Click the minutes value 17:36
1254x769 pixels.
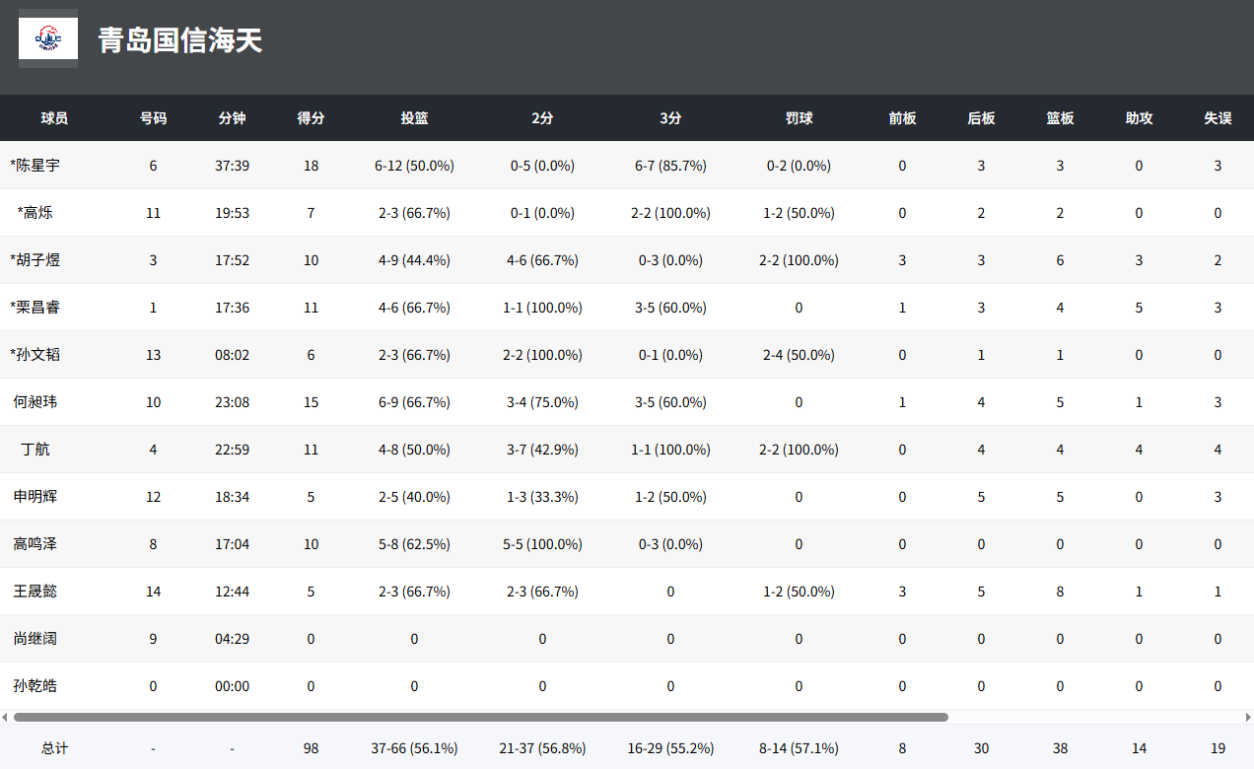pos(232,308)
